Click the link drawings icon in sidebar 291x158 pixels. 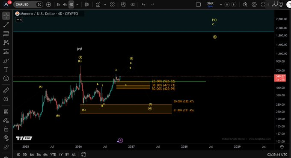(x=6, y=147)
